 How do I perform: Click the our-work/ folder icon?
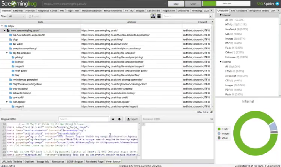pos(10,44)
